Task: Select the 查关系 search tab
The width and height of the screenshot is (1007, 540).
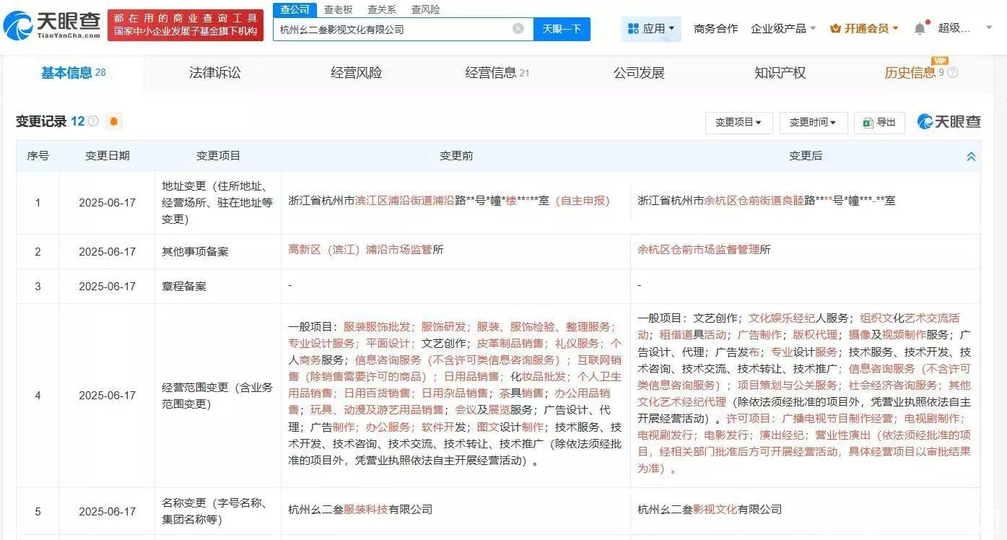Action: [x=381, y=9]
